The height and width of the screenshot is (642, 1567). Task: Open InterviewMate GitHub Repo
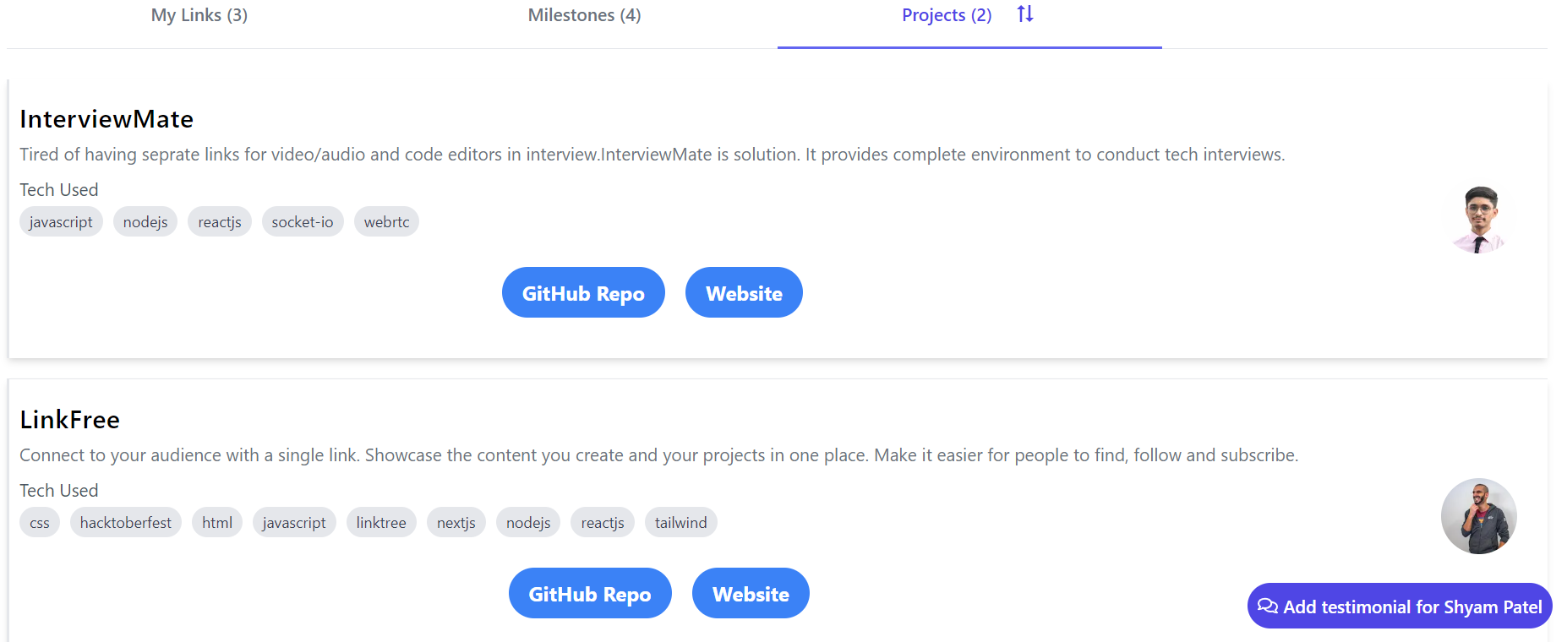(x=583, y=292)
